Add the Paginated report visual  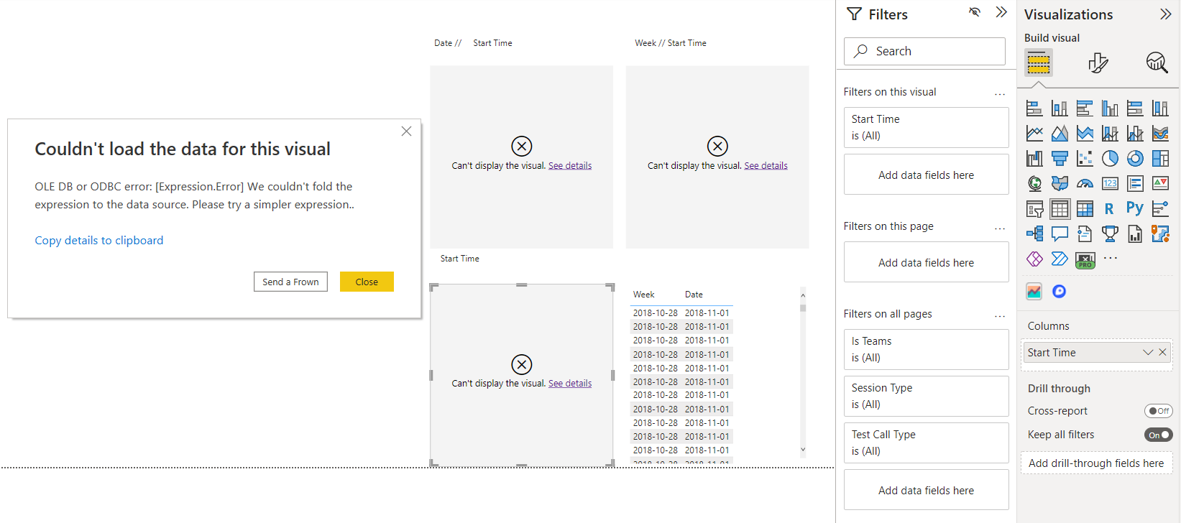click(1135, 233)
